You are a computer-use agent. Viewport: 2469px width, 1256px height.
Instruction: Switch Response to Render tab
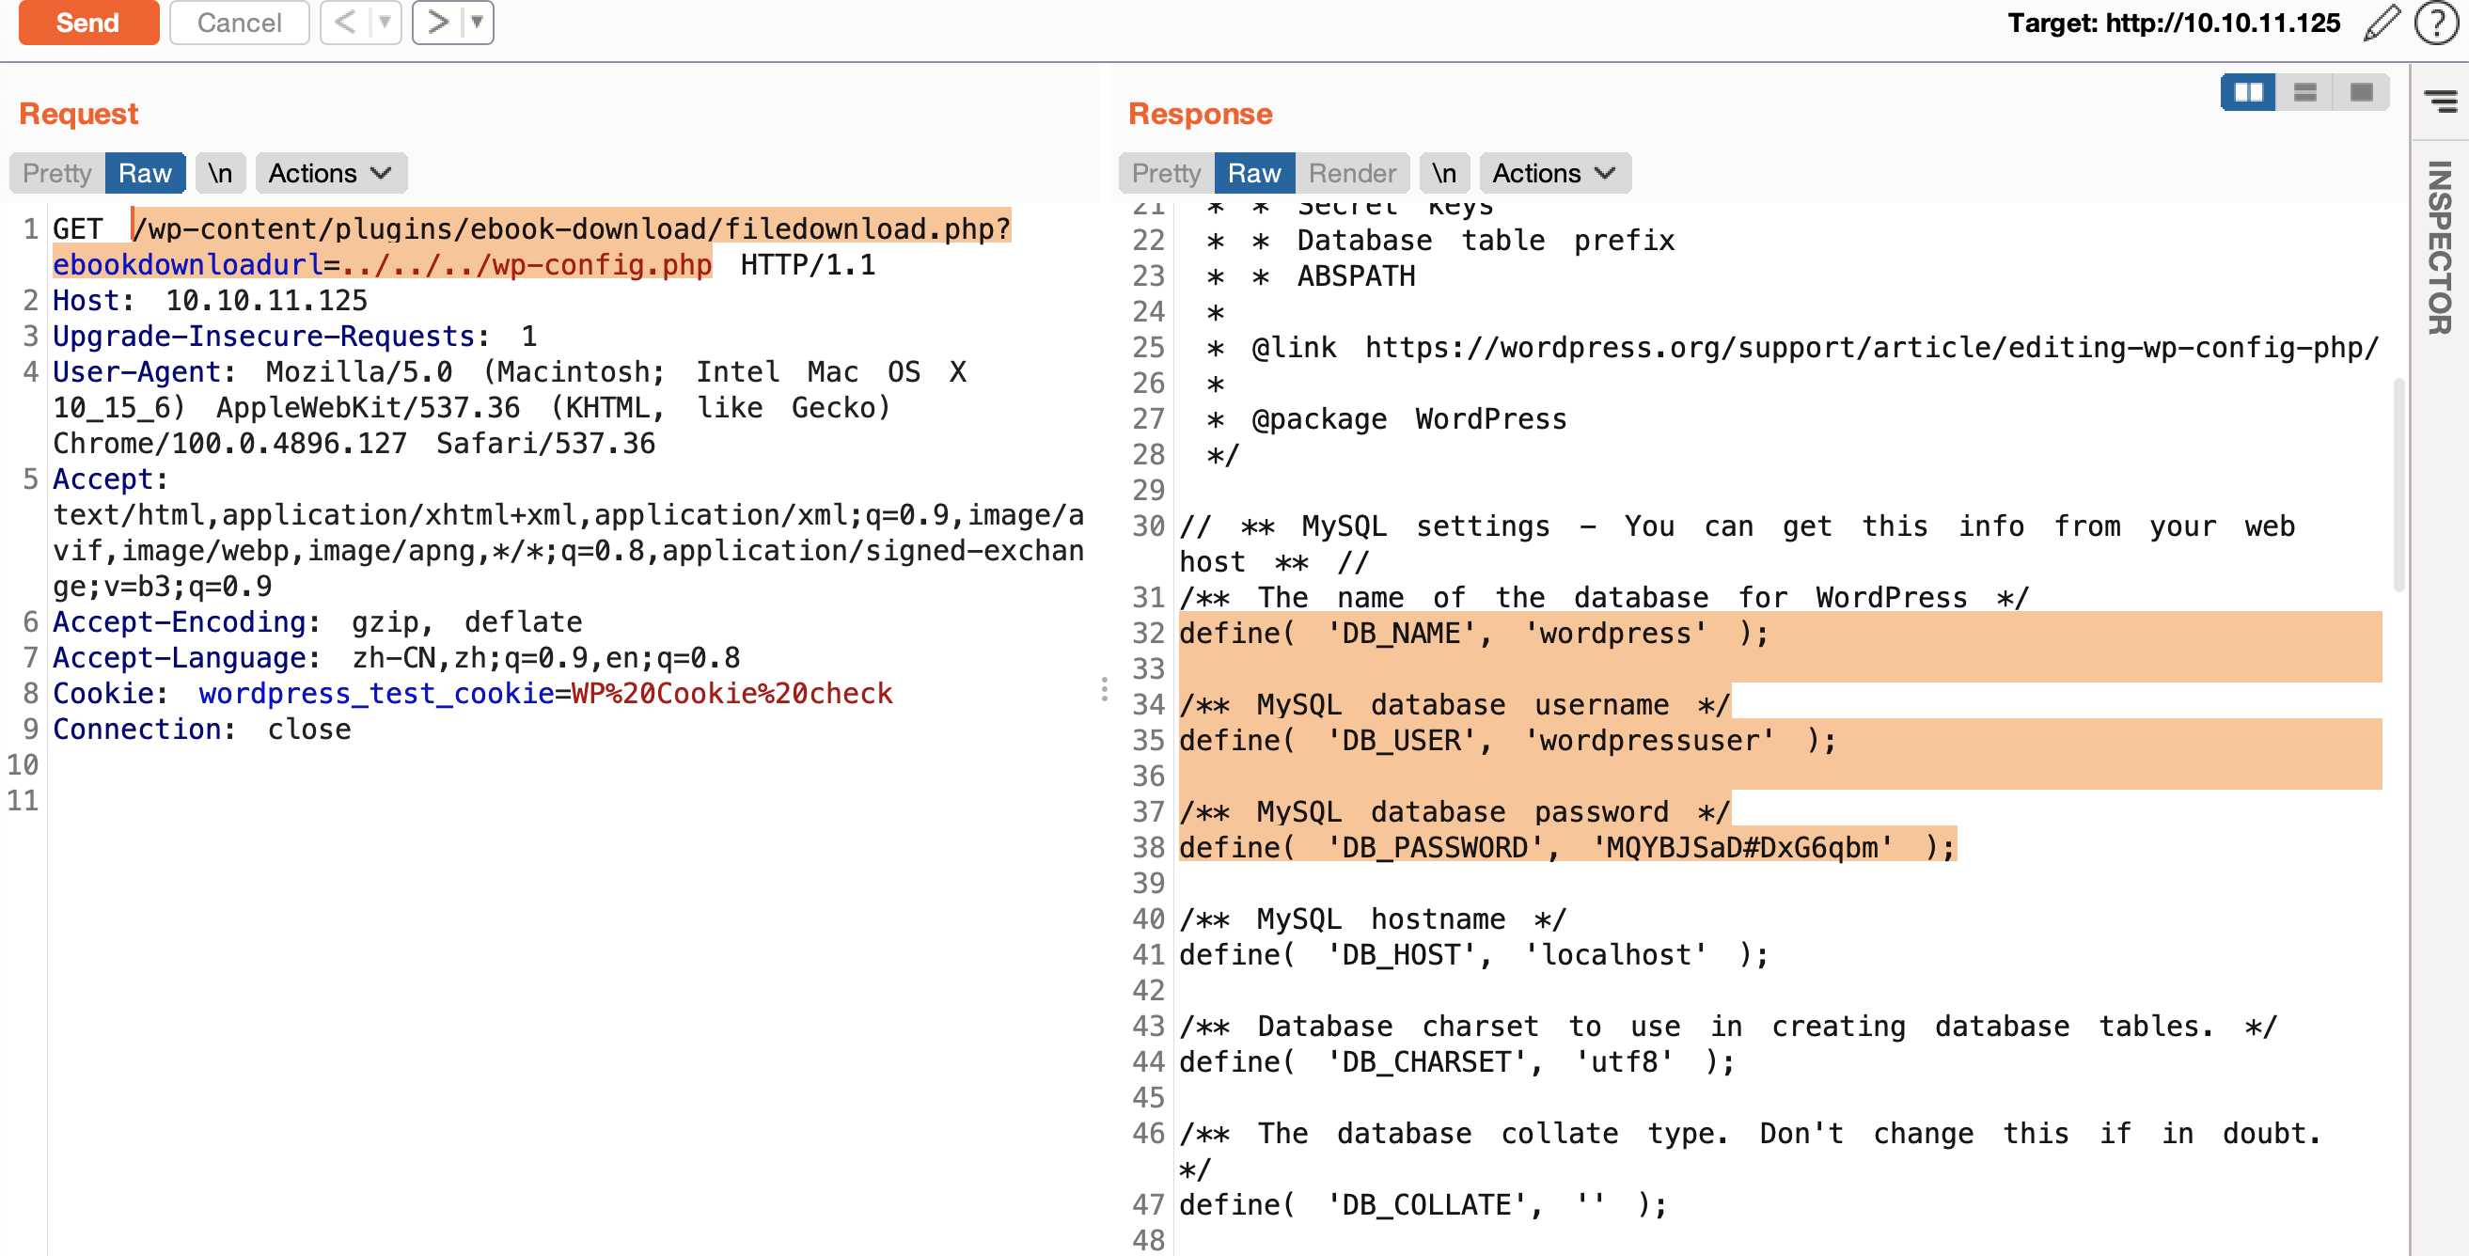(x=1351, y=173)
